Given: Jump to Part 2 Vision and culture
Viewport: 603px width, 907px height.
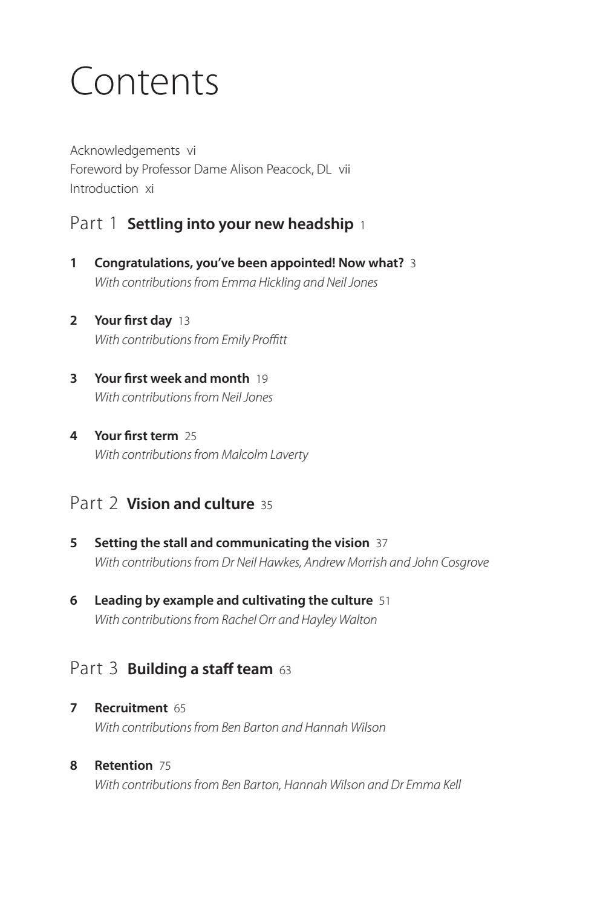Looking at the screenshot, I should [190, 504].
